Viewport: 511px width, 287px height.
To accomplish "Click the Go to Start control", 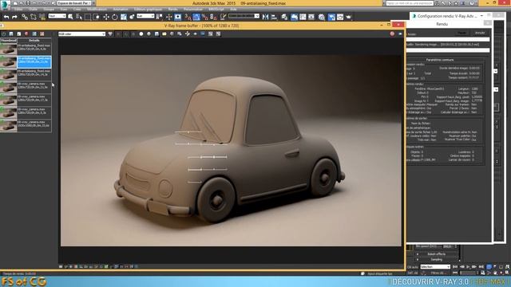I will coord(455,267).
